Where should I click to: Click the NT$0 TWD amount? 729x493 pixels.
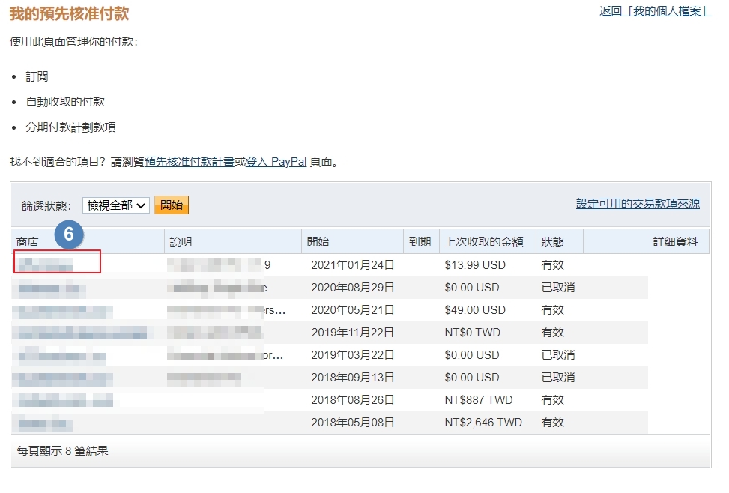point(472,333)
